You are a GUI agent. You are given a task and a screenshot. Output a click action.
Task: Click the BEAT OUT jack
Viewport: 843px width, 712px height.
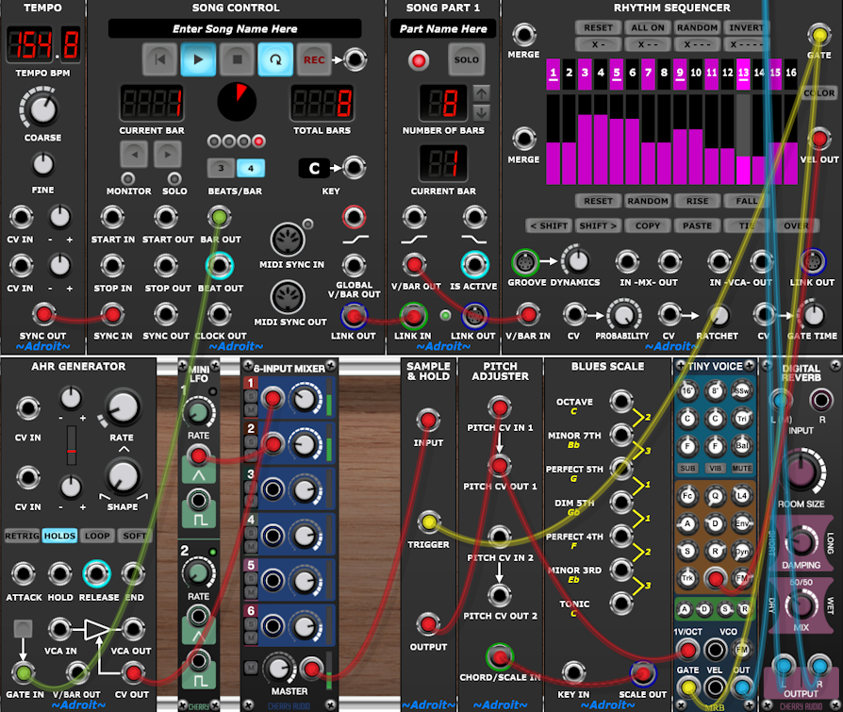pyautogui.click(x=220, y=265)
